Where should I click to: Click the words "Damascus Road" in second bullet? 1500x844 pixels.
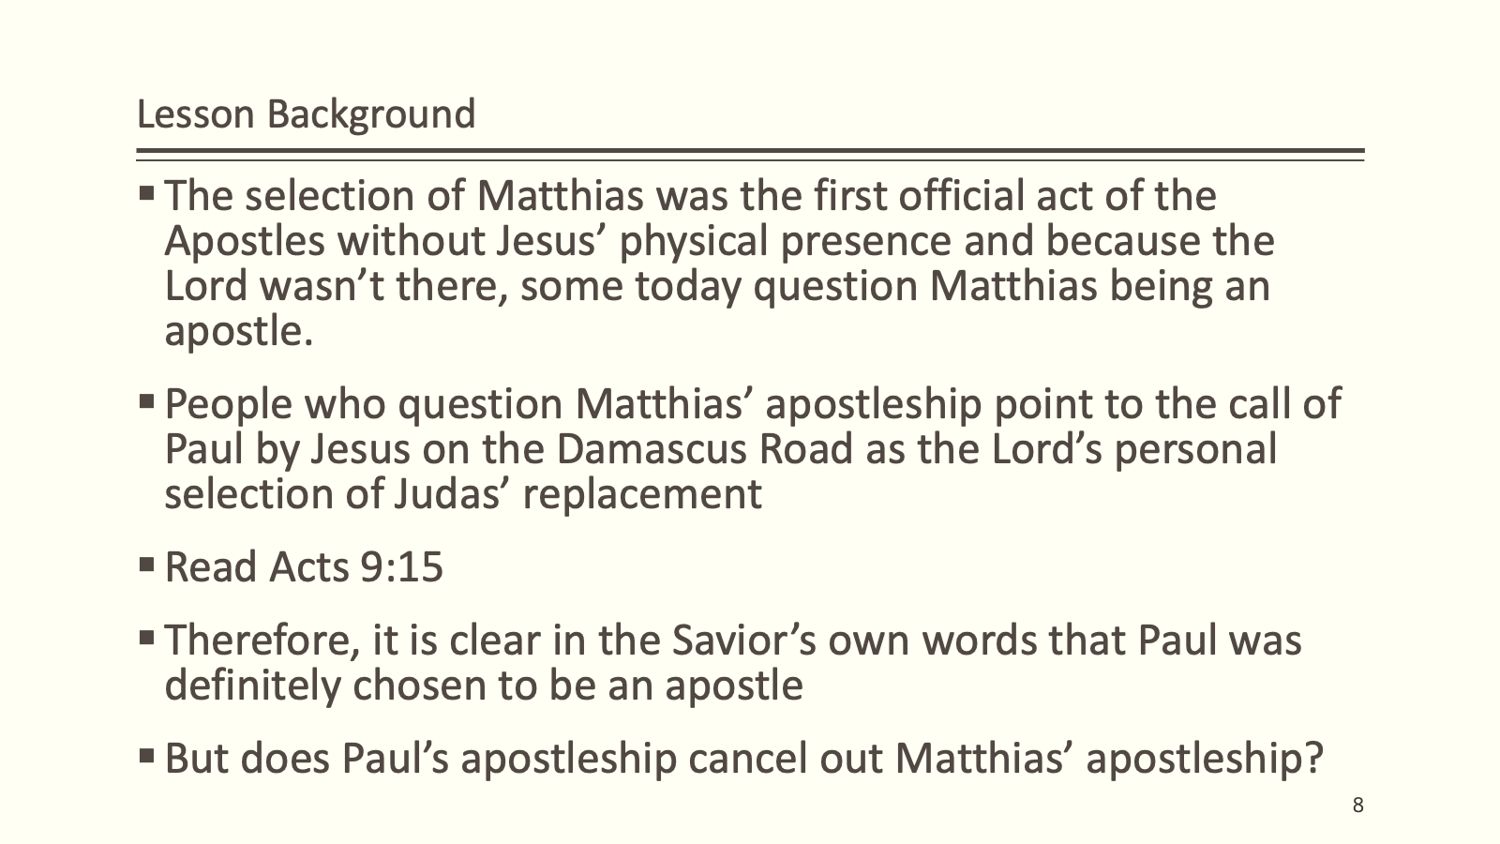[x=704, y=449]
